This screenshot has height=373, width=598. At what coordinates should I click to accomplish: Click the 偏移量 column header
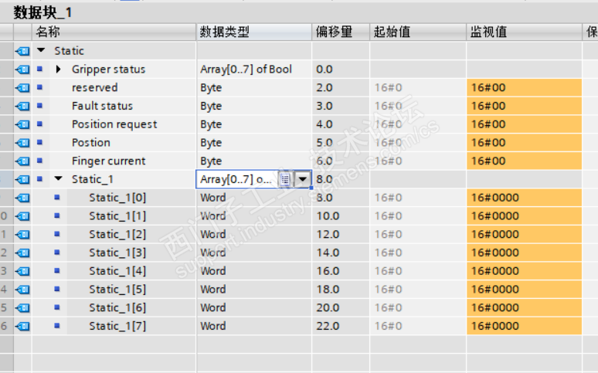[341, 32]
